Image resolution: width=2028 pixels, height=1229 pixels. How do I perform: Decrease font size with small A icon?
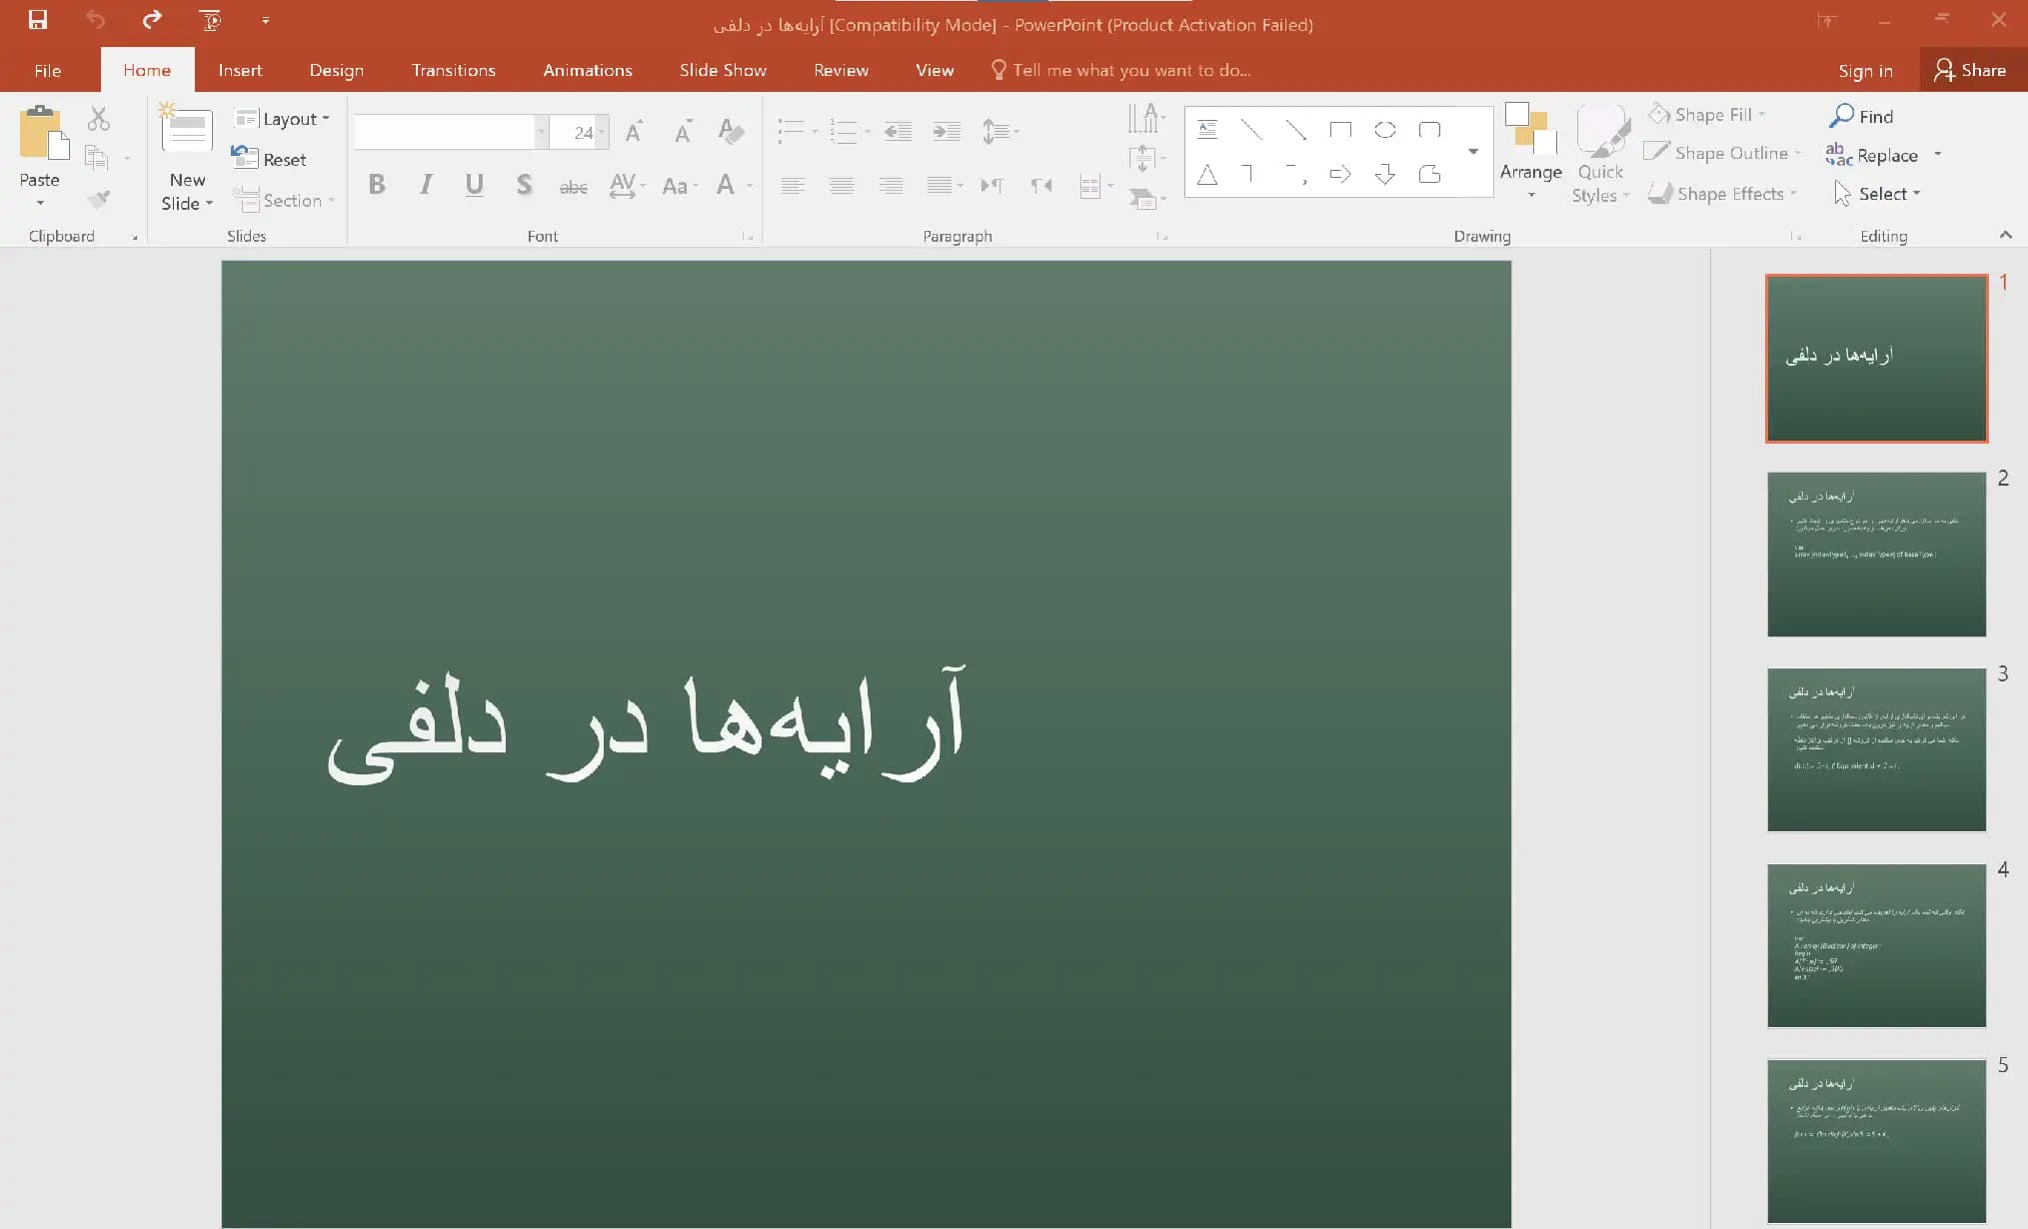click(683, 131)
